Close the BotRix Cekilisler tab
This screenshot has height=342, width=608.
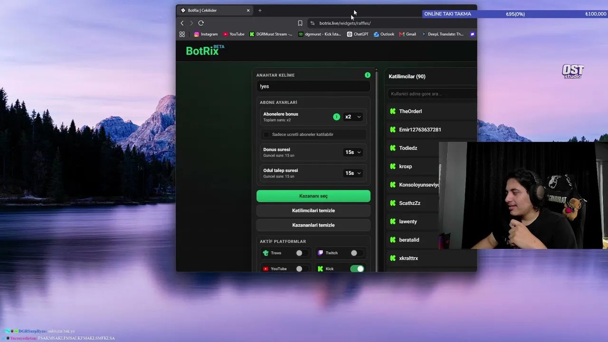click(x=248, y=10)
